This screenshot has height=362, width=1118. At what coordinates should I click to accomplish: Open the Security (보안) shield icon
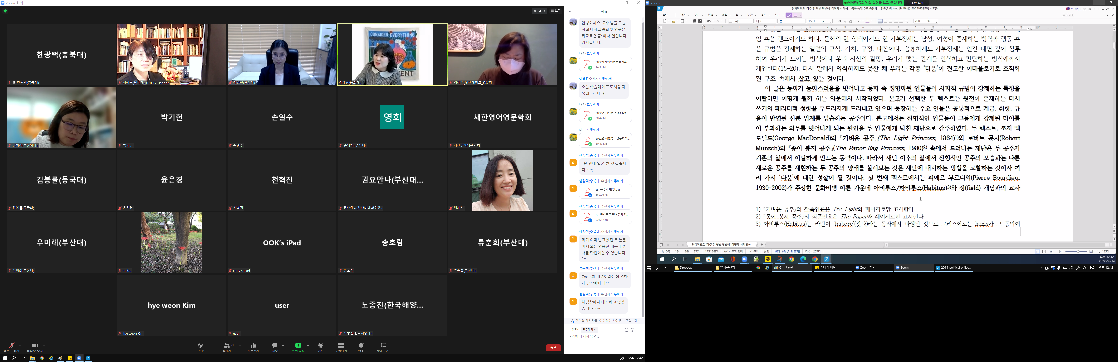pyautogui.click(x=200, y=346)
